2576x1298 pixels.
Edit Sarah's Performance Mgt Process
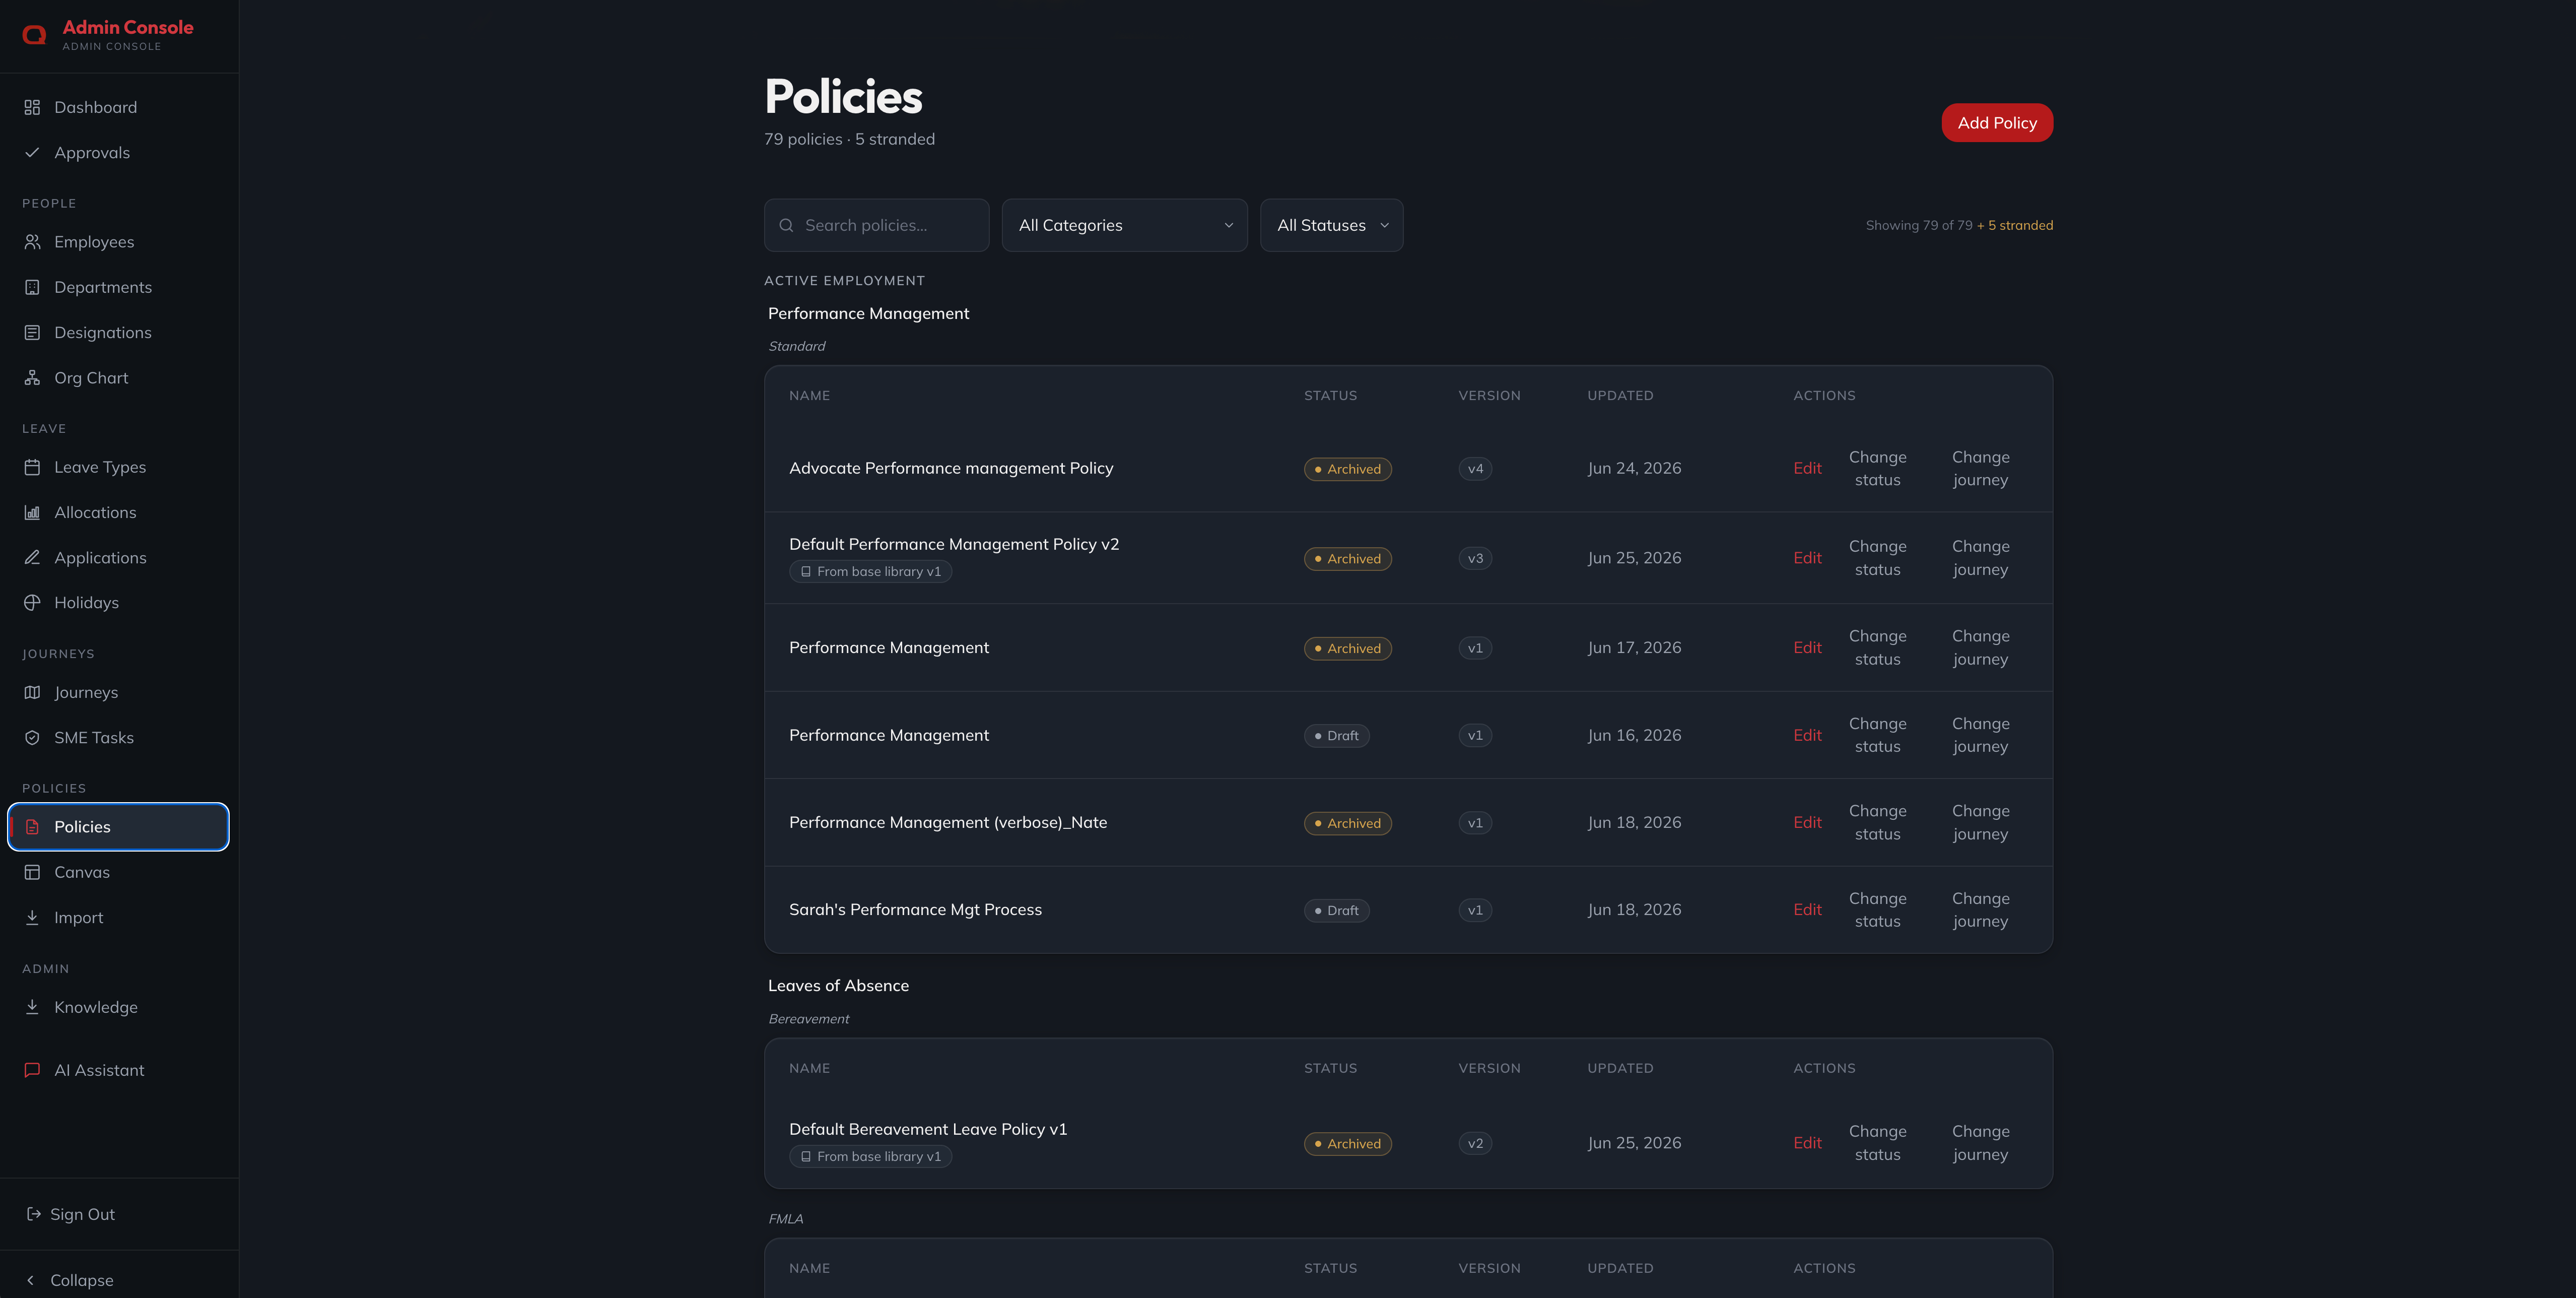(x=1807, y=910)
